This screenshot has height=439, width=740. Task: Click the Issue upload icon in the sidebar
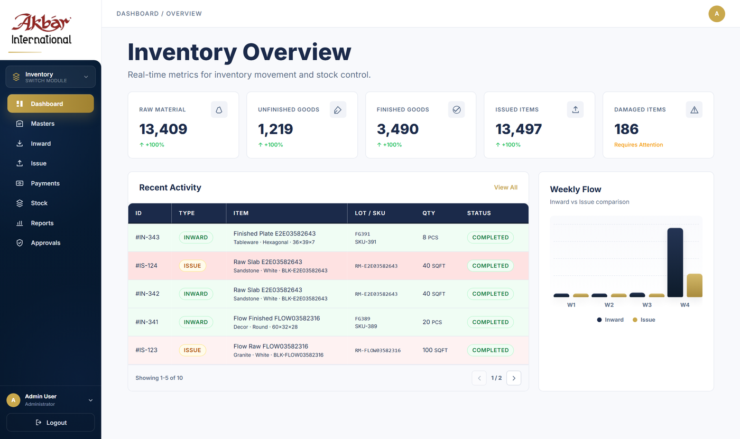coord(20,163)
